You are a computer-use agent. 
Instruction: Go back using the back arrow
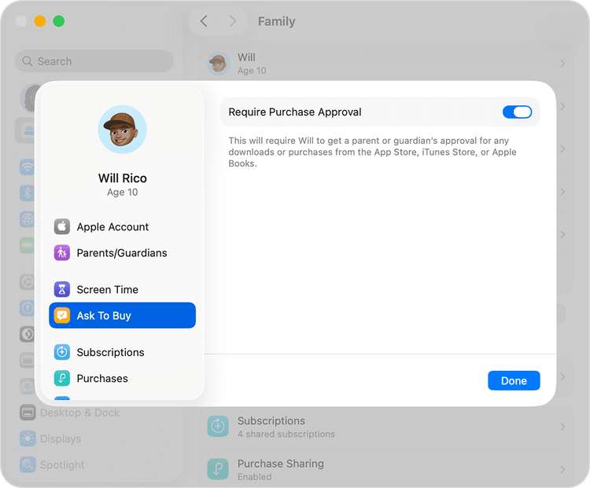[204, 21]
